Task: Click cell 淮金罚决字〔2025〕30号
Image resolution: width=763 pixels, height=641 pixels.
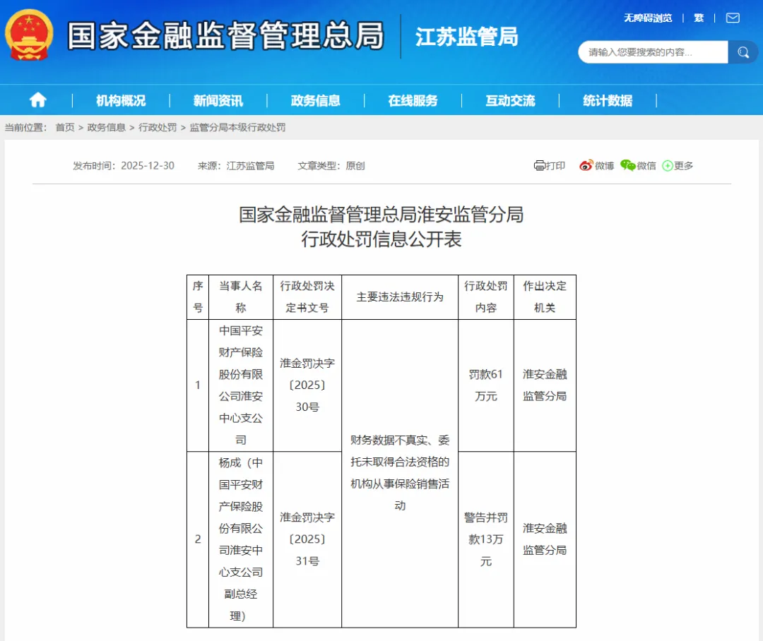Action: tap(307, 385)
